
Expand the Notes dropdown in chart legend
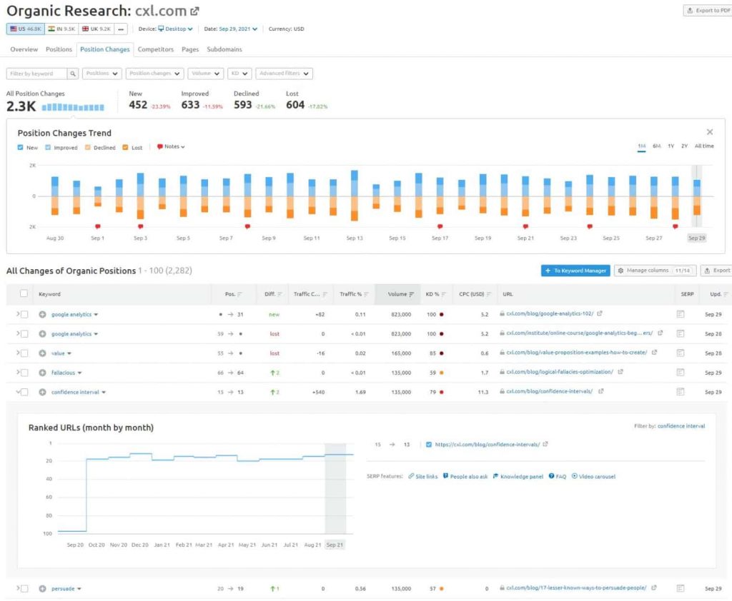[171, 147]
